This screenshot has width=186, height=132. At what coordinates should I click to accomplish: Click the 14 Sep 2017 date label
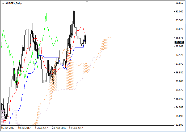[x=76, y=128]
